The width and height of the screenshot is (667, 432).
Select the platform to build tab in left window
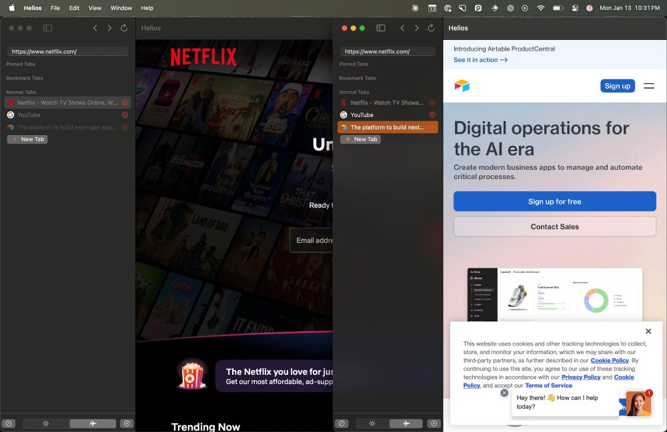tap(67, 127)
